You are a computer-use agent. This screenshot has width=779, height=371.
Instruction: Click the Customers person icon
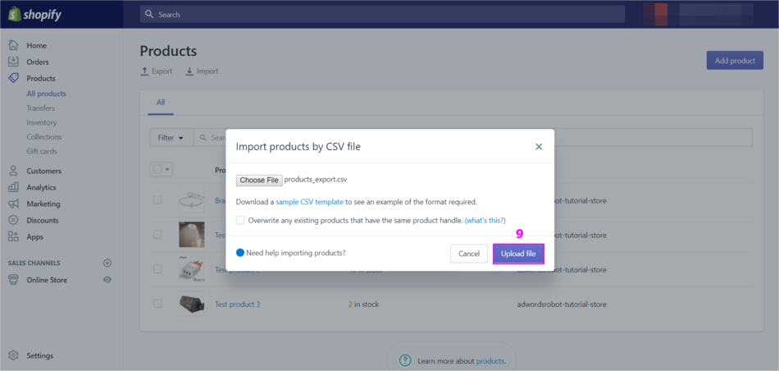pyautogui.click(x=13, y=171)
